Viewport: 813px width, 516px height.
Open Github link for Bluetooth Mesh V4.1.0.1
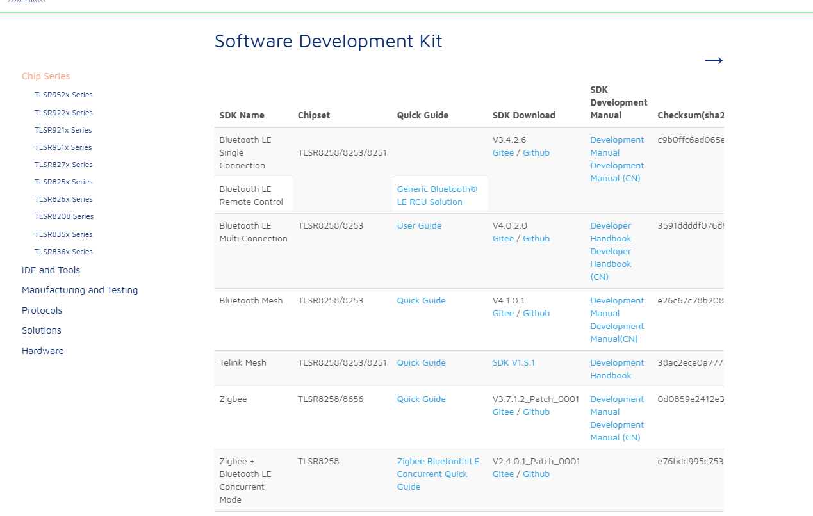pos(536,313)
